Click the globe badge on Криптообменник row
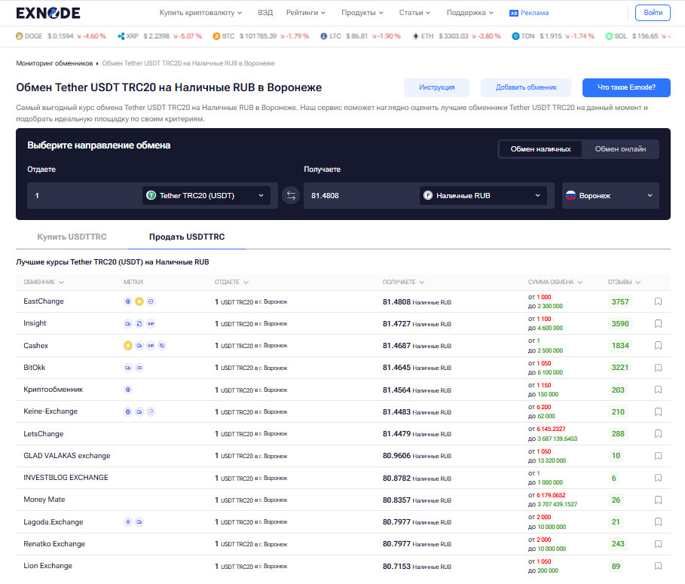The height and width of the screenshot is (584, 685). [x=128, y=390]
